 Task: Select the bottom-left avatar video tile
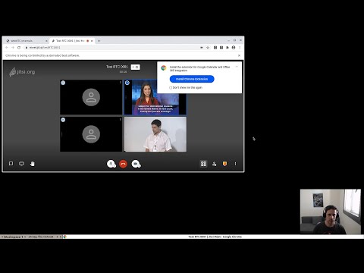pos(91,134)
